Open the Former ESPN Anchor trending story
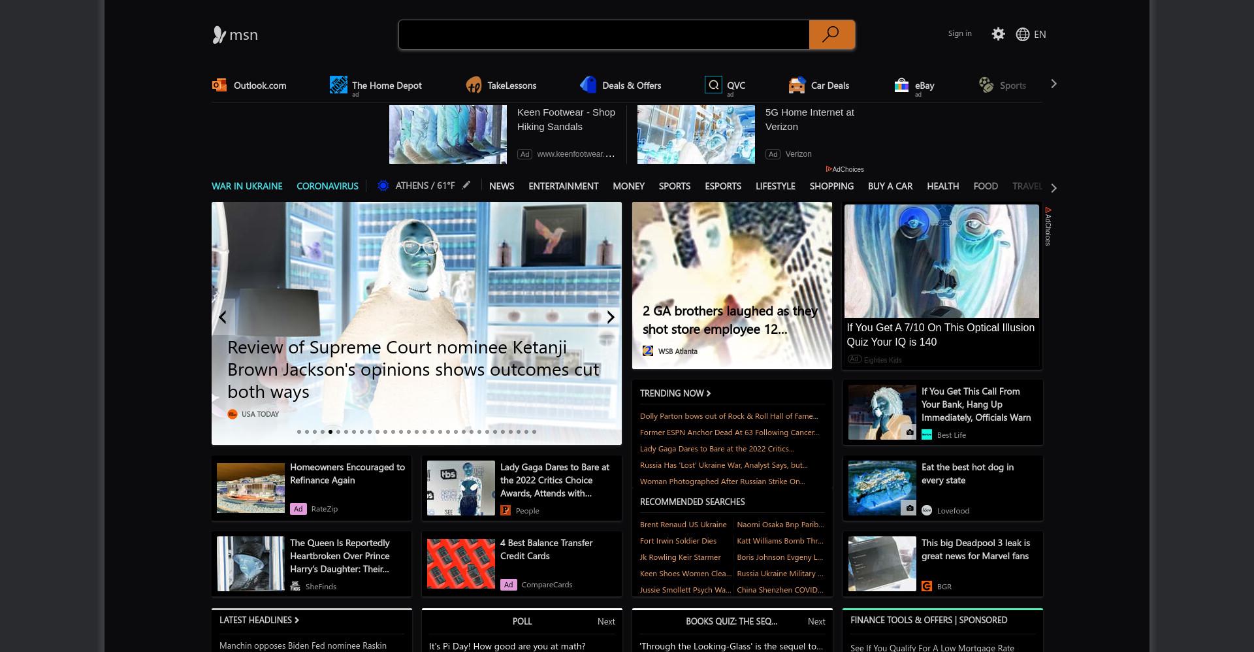 click(x=730, y=432)
